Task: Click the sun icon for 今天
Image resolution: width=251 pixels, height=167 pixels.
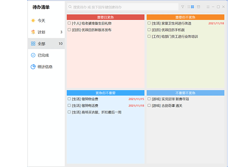Action: pos(33,20)
